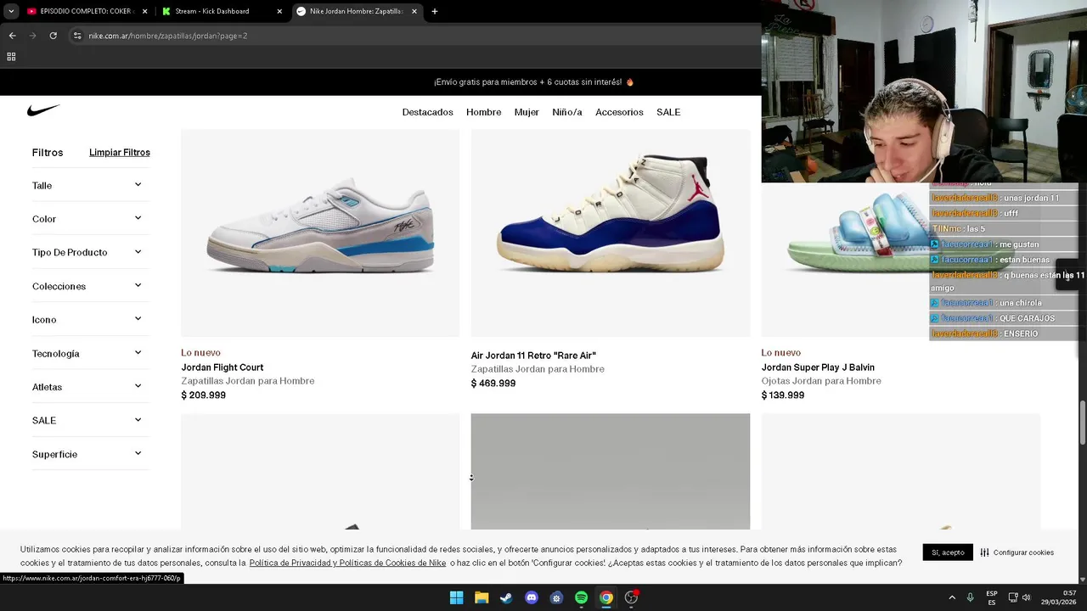Click the $ 139.999 price
1087x611 pixels.
(783, 395)
